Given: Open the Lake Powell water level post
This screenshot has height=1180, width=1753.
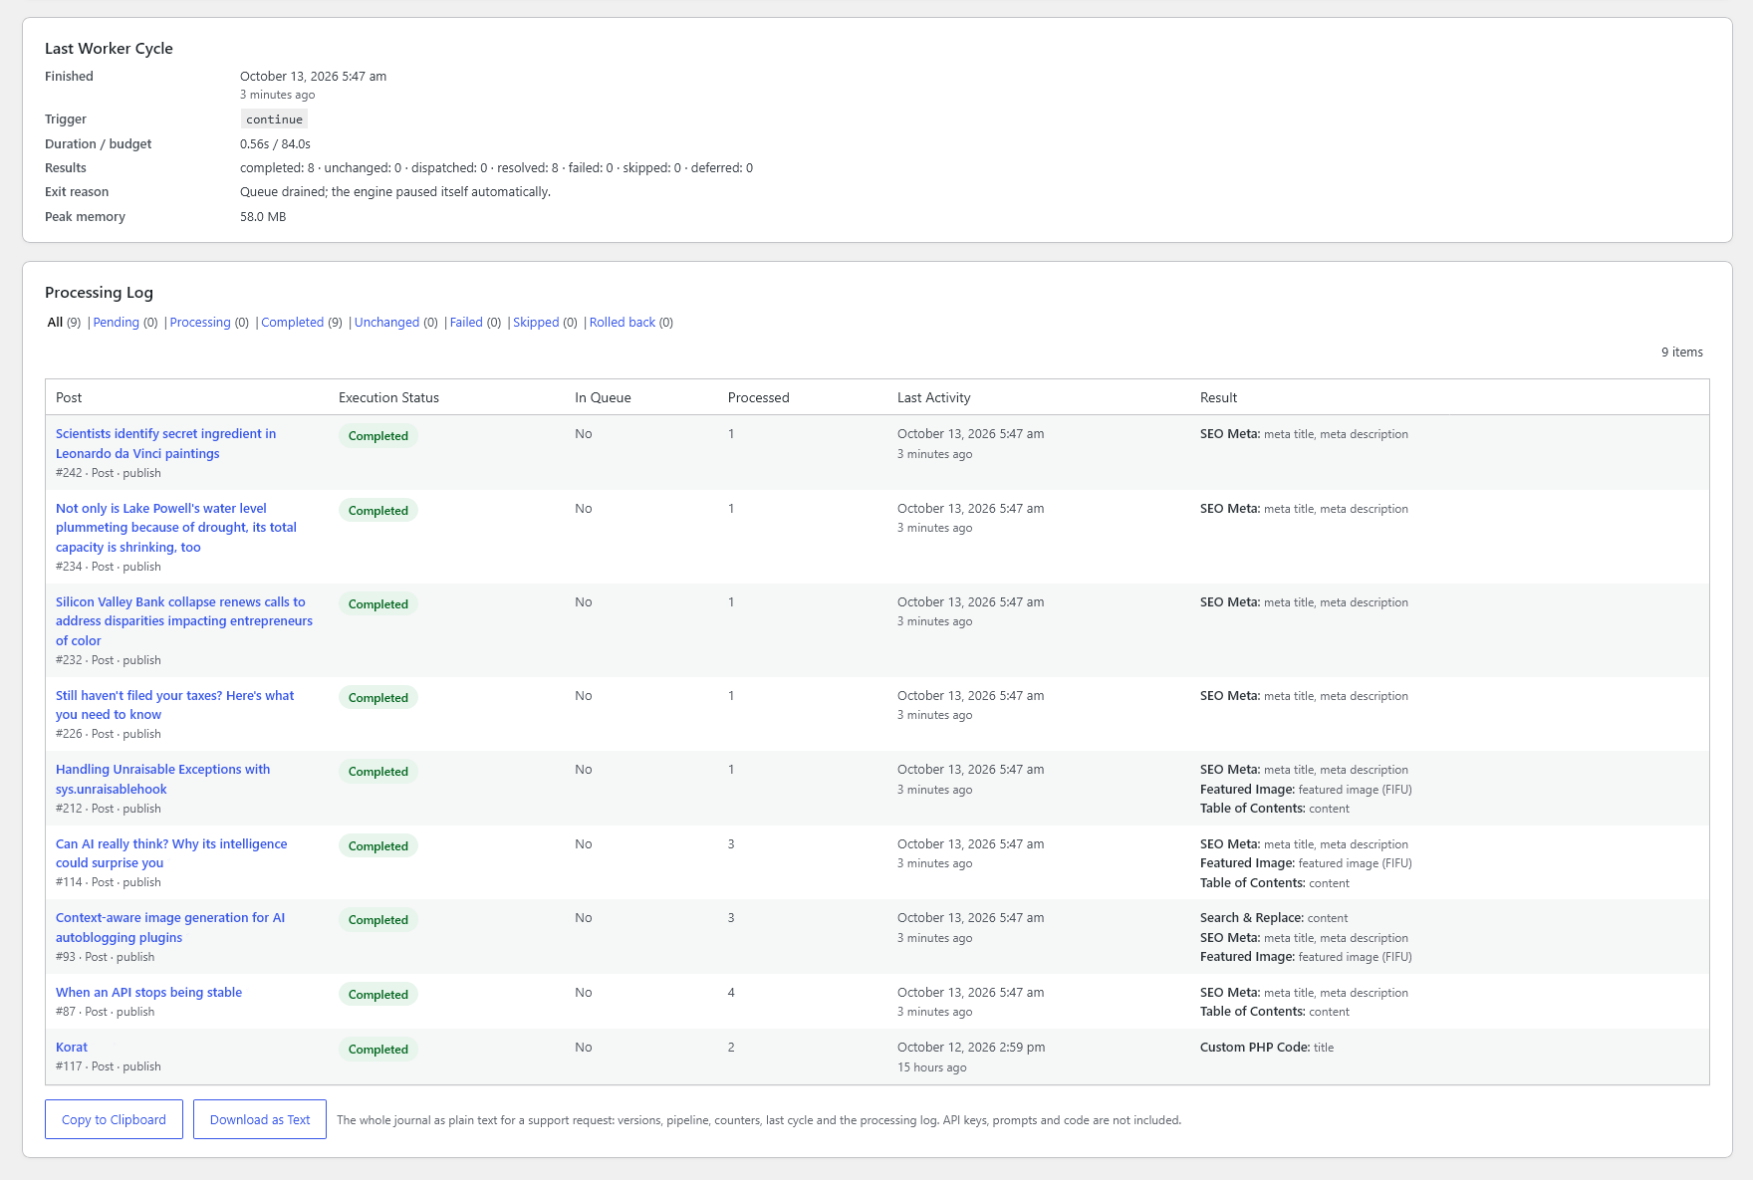Looking at the screenshot, I should [176, 528].
